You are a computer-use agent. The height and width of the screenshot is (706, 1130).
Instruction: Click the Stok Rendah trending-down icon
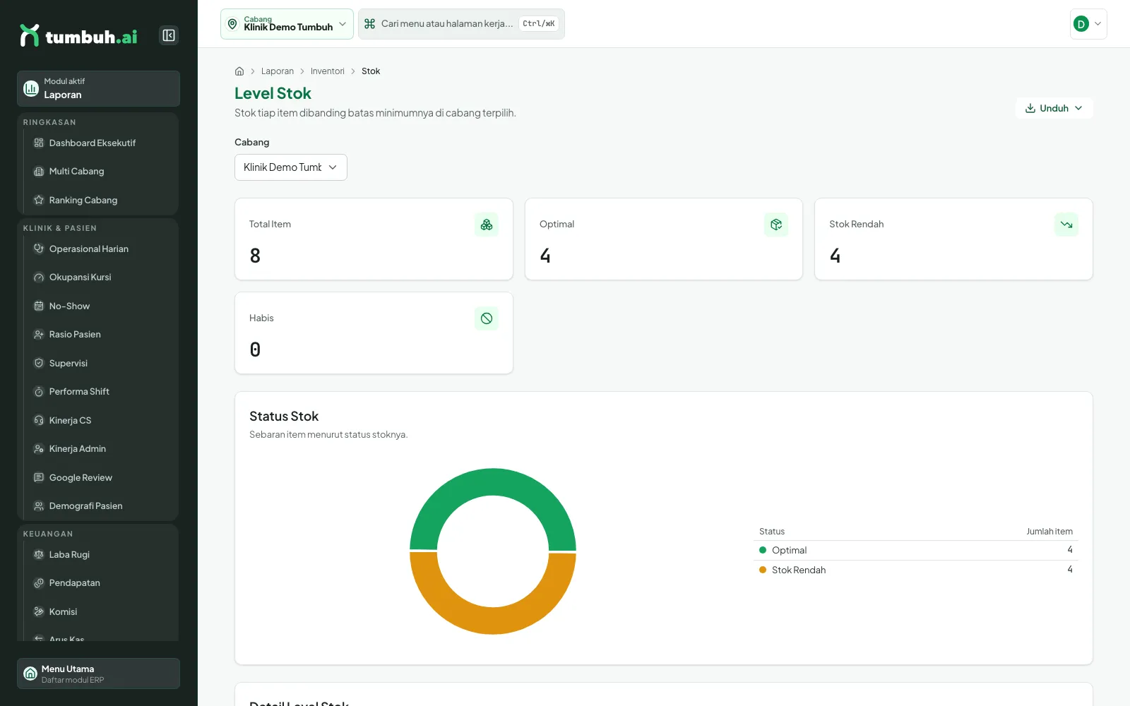click(x=1066, y=225)
